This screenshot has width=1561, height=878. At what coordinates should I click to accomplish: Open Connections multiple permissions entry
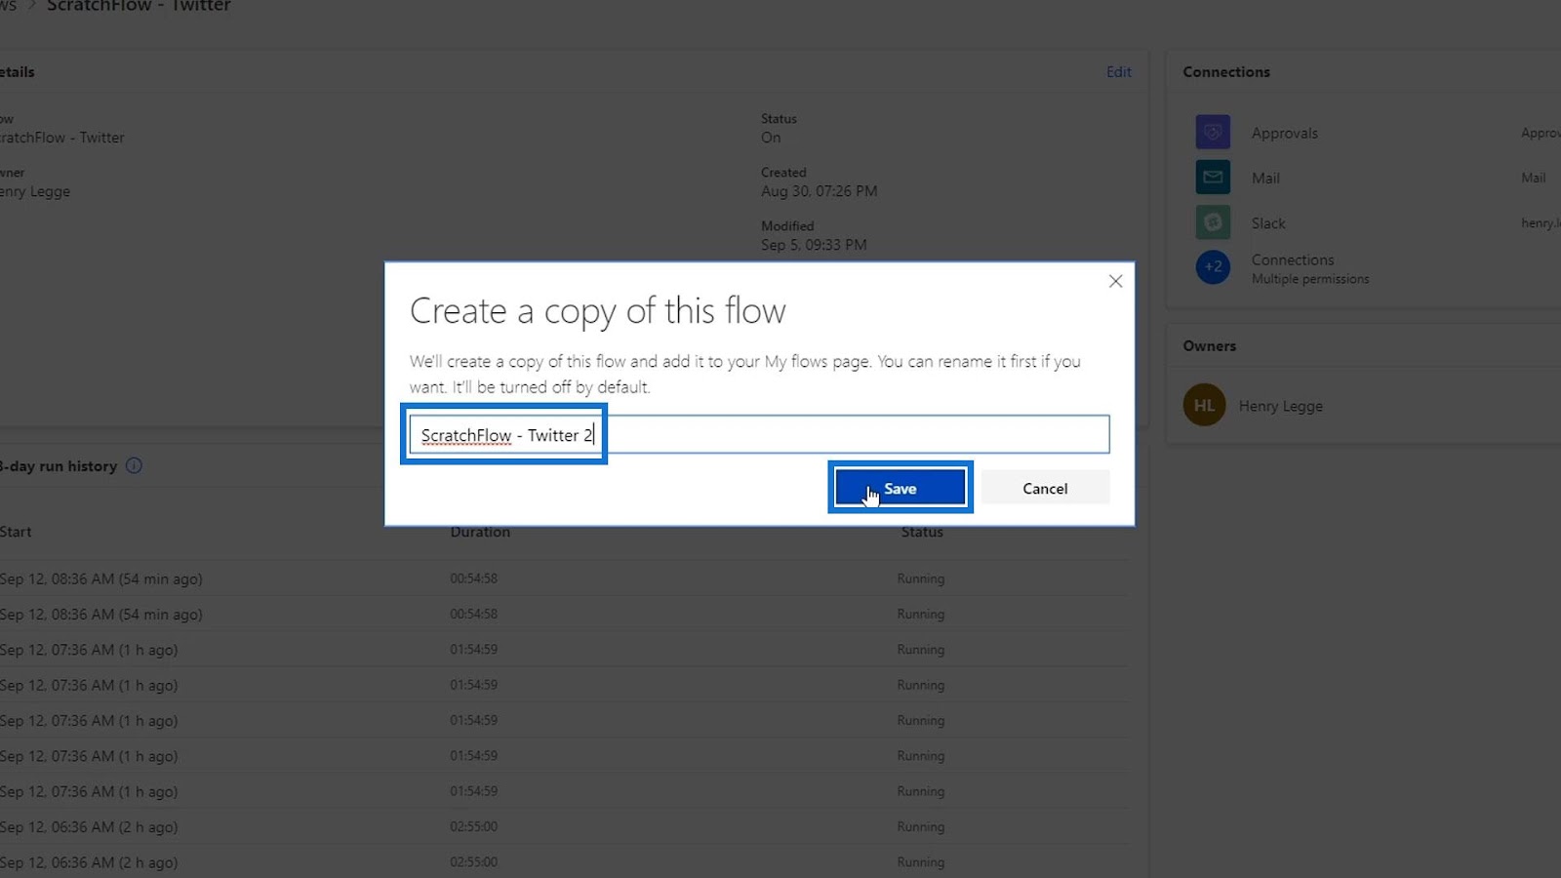[1310, 268]
